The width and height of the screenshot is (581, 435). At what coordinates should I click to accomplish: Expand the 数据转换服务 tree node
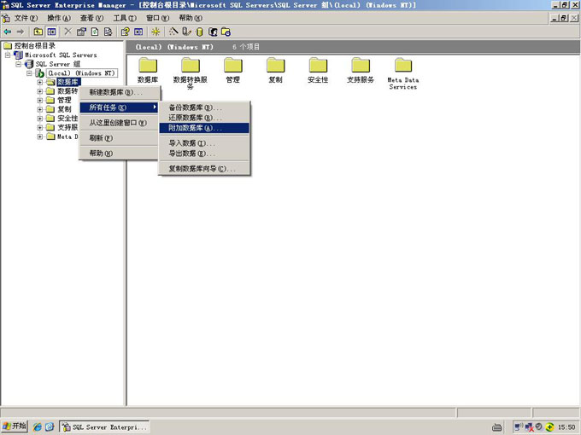point(40,91)
